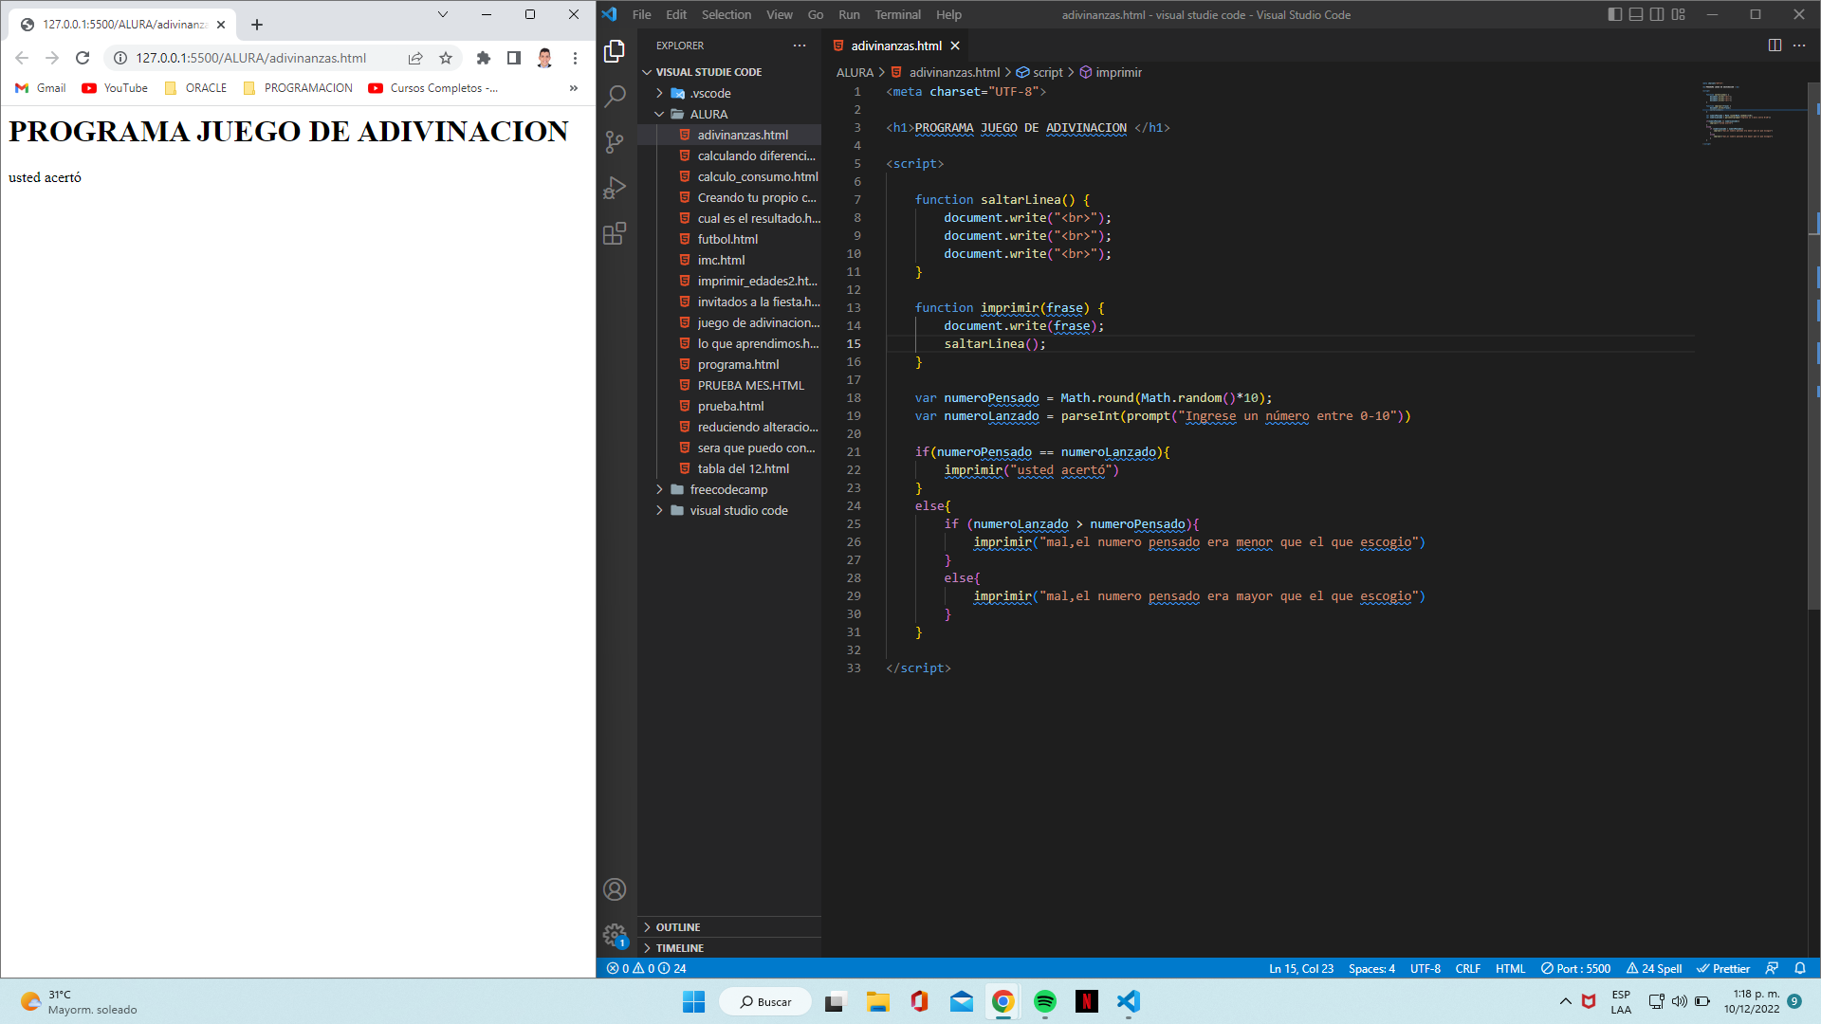1821x1024 pixels.
Task: Select the Terminal menu item
Action: [896, 14]
